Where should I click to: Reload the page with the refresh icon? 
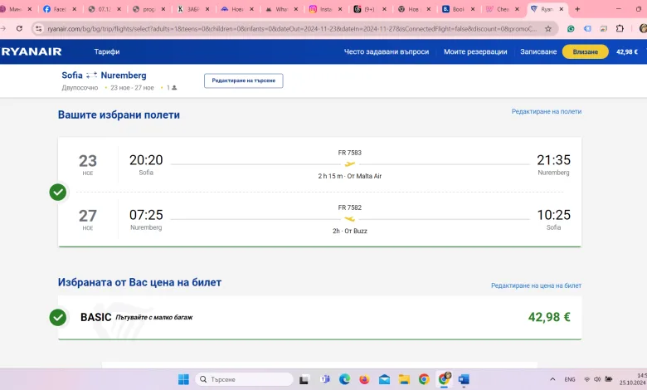coord(19,28)
